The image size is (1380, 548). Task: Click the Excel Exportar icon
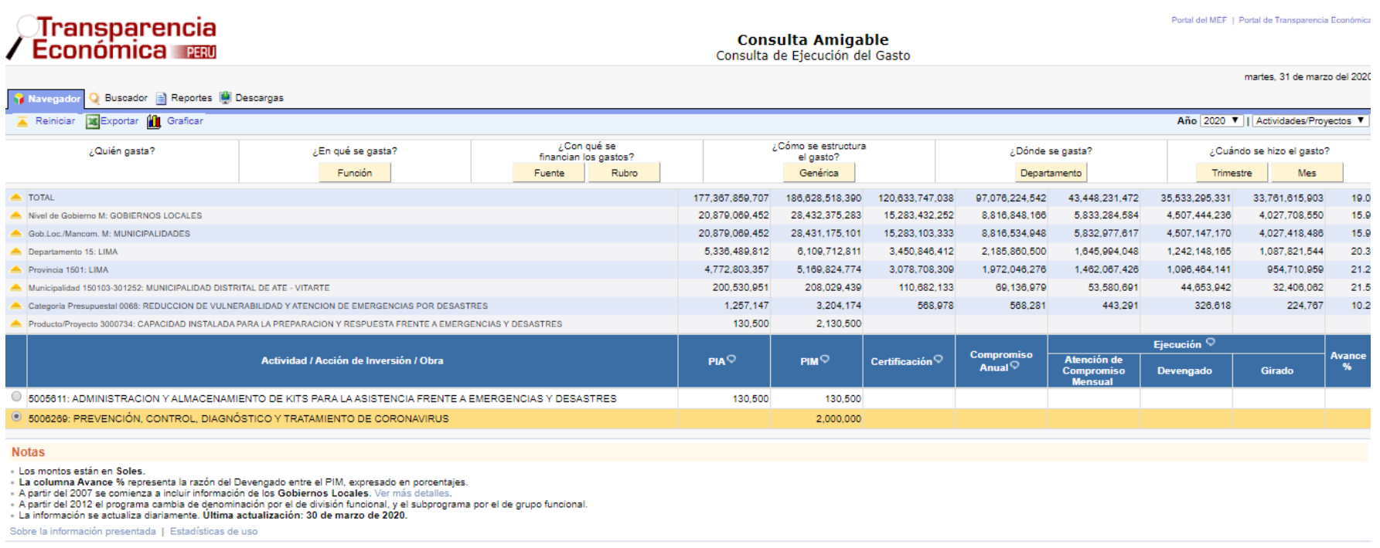pyautogui.click(x=93, y=121)
